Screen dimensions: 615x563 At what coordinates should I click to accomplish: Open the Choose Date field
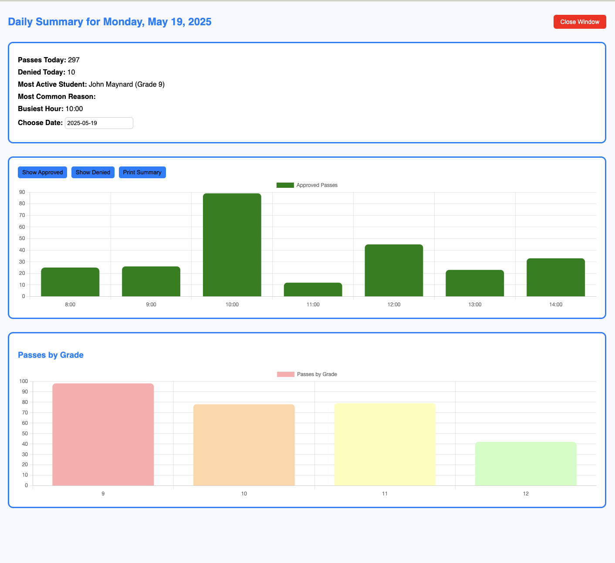(x=99, y=123)
